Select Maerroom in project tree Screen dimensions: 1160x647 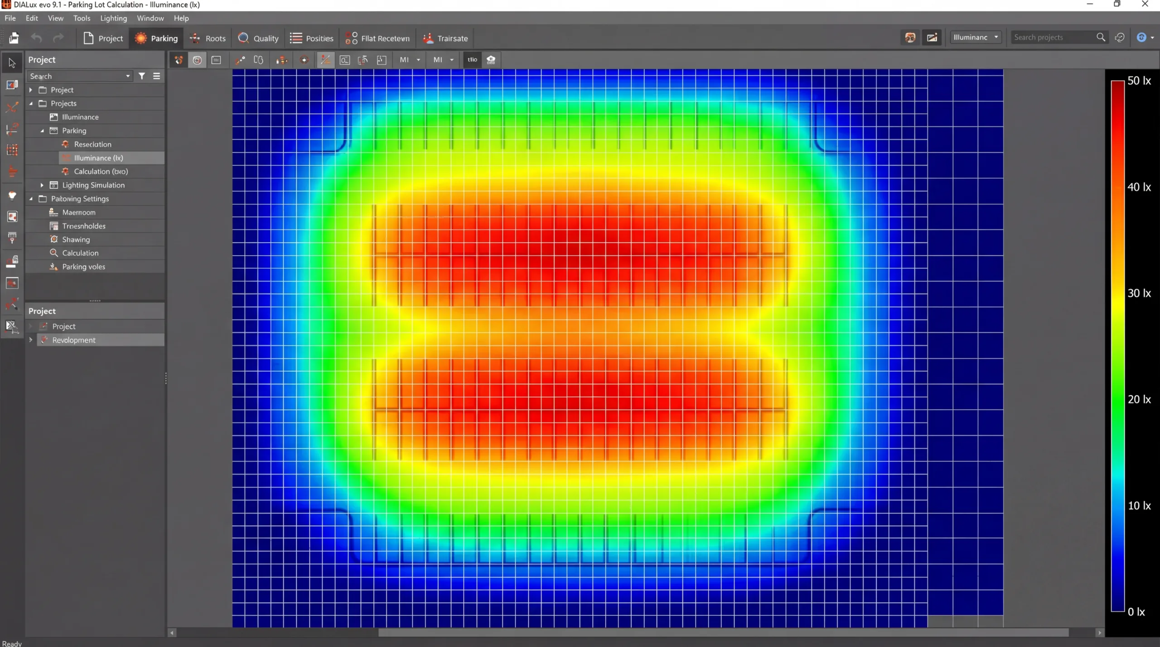79,212
